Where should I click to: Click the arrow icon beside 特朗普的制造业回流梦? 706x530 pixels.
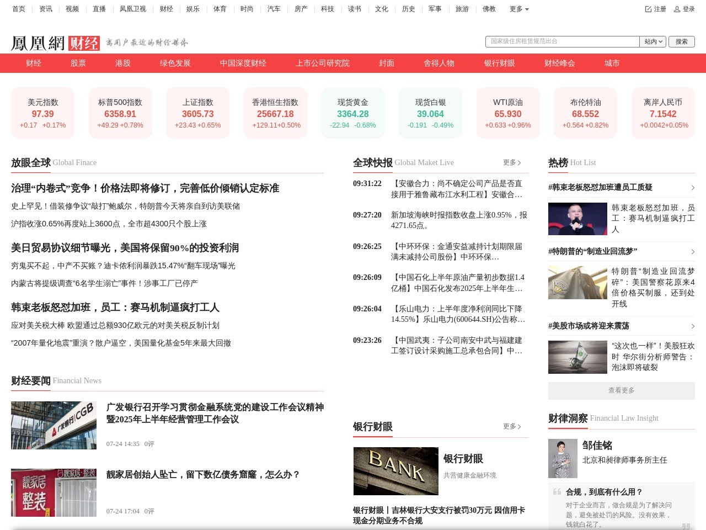693,252
